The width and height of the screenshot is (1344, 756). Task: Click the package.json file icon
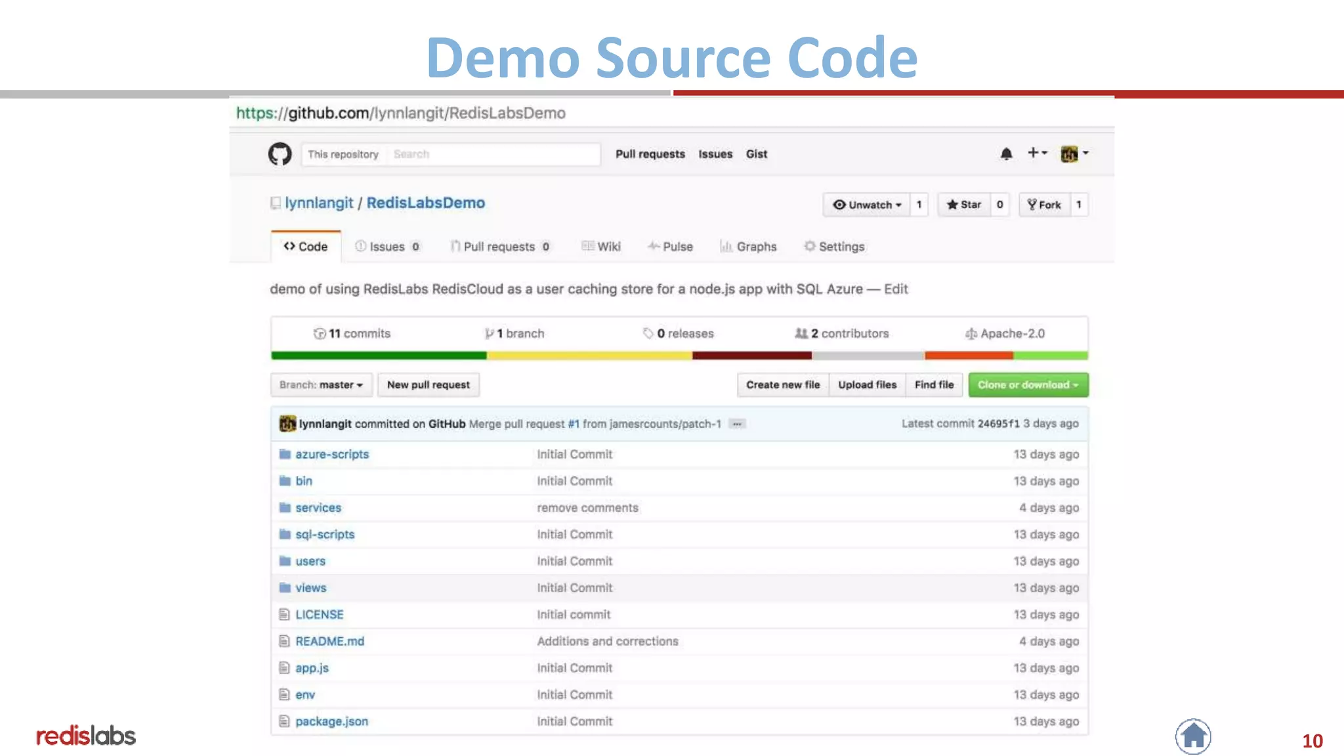tap(284, 721)
